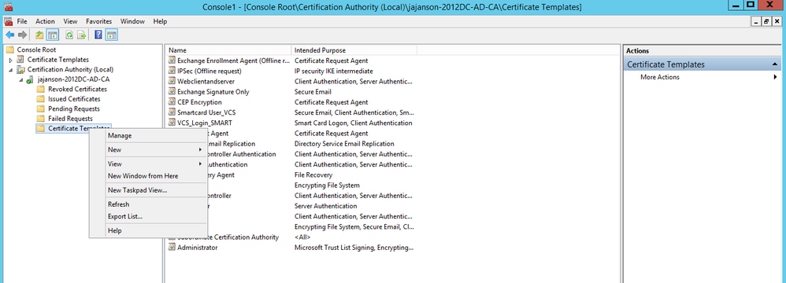Open the Window menu

(x=133, y=21)
